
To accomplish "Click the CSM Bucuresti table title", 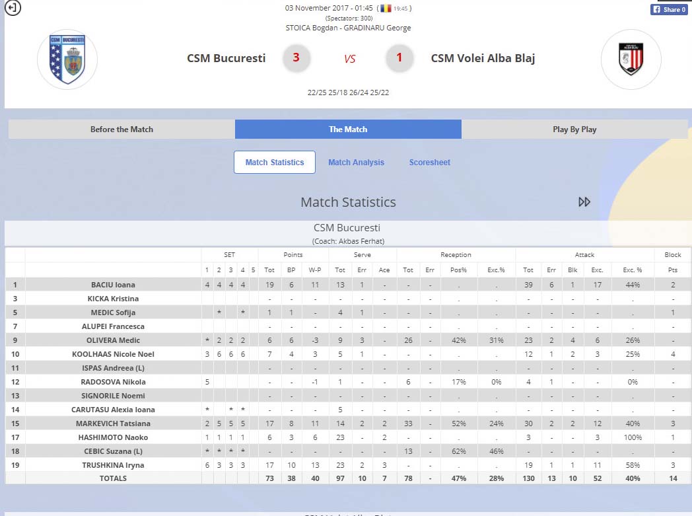I will [x=347, y=228].
